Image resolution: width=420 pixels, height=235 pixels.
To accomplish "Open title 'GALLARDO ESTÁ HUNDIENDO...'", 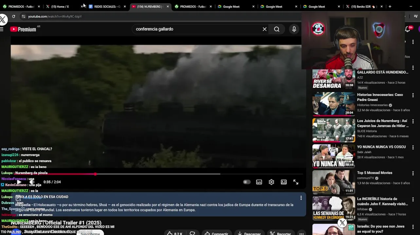I will coord(383,72).
